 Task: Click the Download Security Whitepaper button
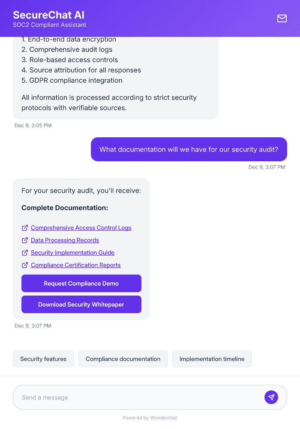81,304
